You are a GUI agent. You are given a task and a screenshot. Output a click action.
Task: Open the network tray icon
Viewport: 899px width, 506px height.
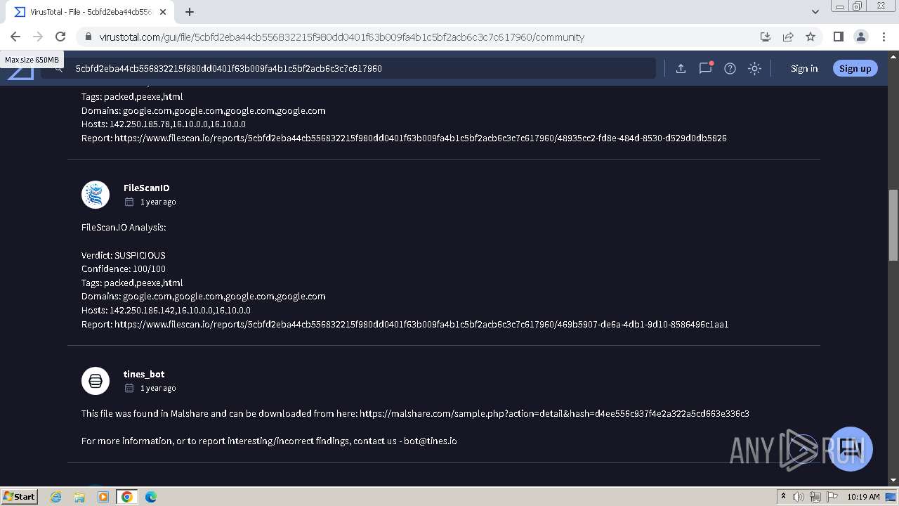[815, 497]
